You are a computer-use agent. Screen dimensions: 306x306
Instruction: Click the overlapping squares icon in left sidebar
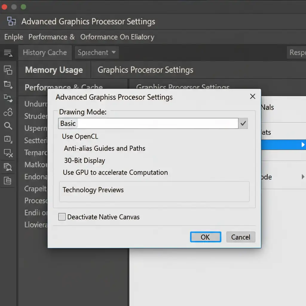[x=8, y=70]
